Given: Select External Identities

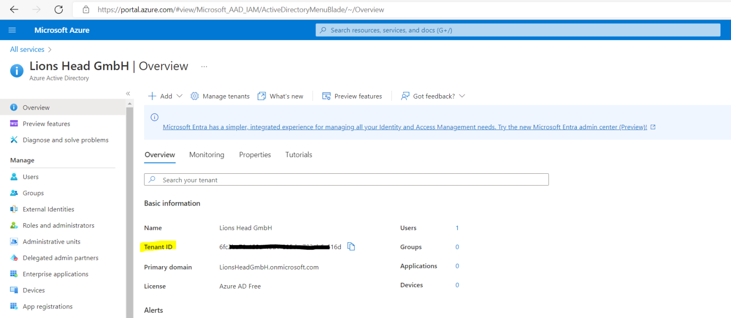Looking at the screenshot, I should point(49,209).
